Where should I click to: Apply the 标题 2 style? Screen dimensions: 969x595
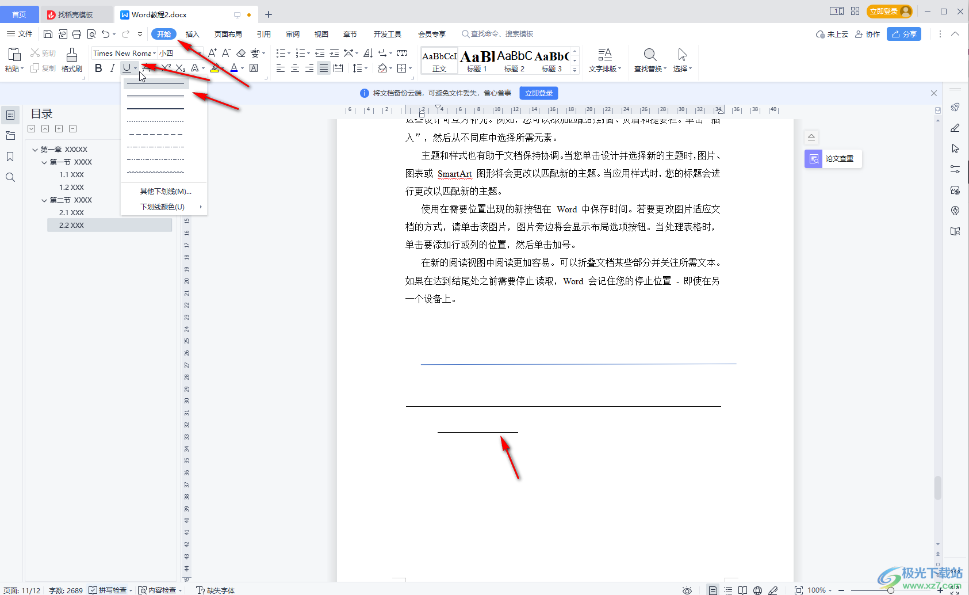pyautogui.click(x=515, y=60)
